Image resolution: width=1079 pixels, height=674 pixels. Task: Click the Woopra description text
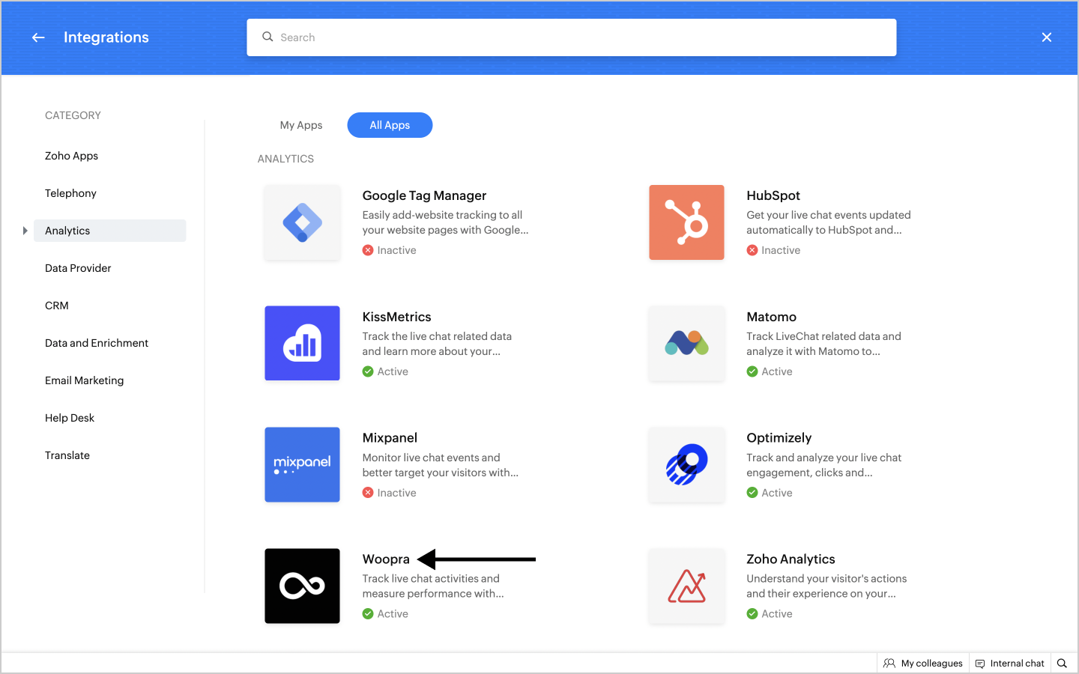click(x=433, y=586)
